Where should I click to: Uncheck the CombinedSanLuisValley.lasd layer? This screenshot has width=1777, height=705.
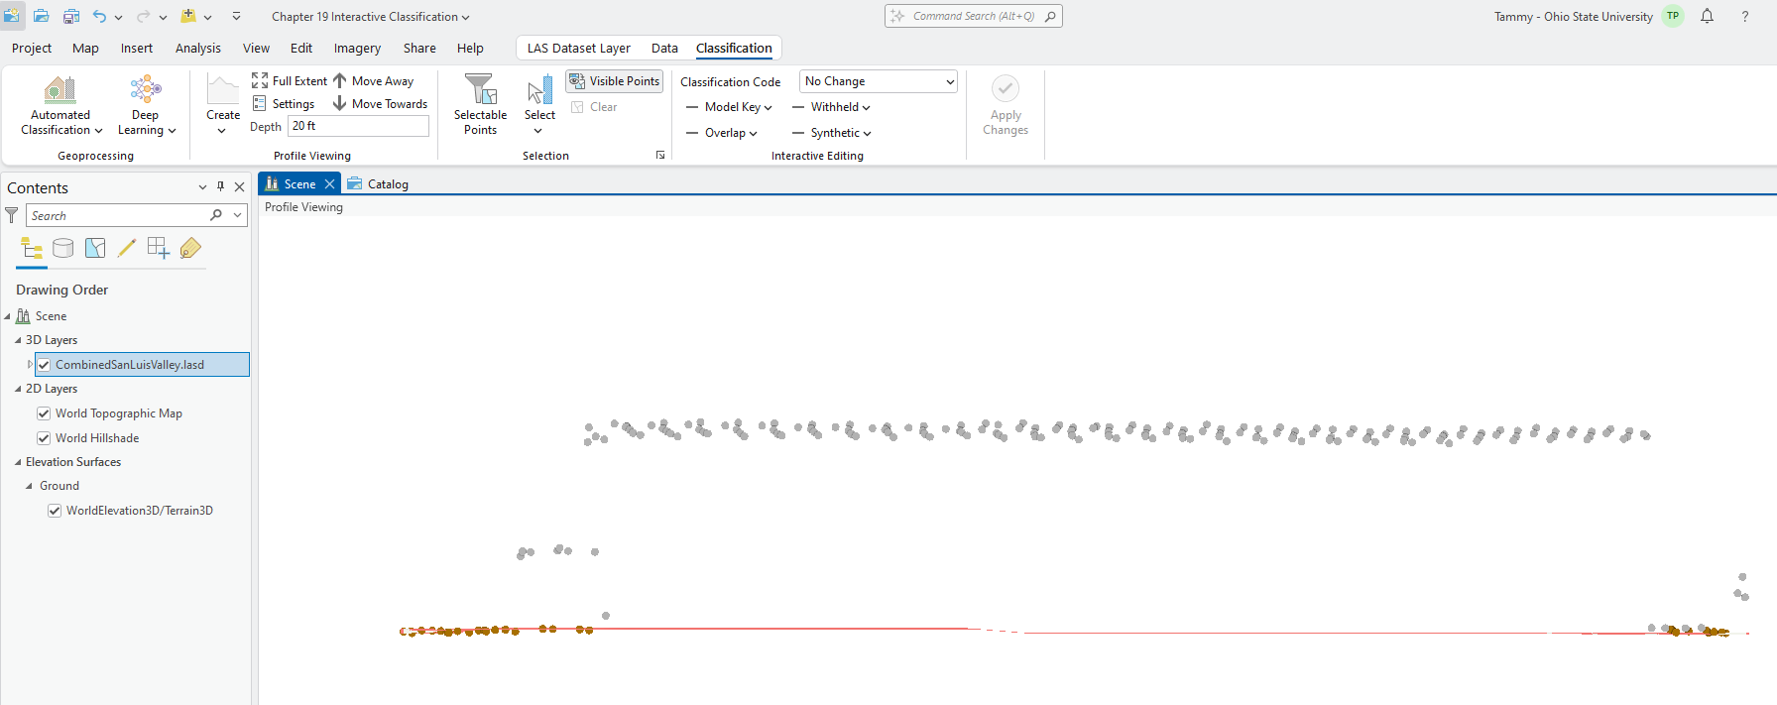[x=44, y=365]
